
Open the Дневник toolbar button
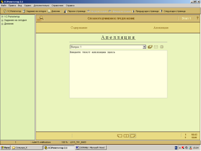point(54,11)
